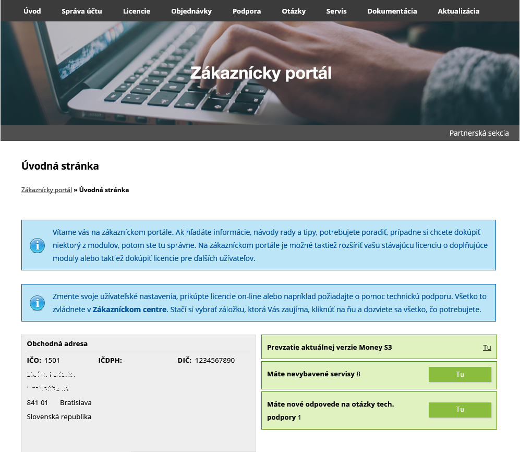Click the Tu link for Money S3 download
Screen dimensions: 520x452
coord(487,347)
